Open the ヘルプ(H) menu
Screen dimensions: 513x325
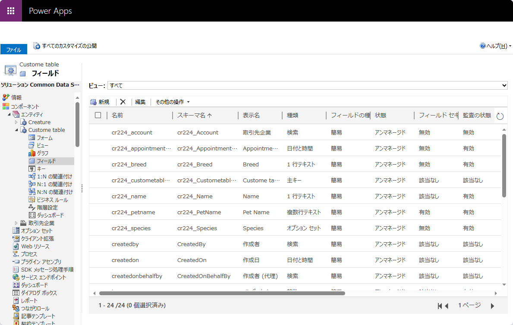[494, 46]
